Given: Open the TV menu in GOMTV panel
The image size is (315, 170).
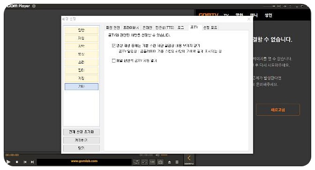Looking at the screenshot, I should click(x=226, y=15).
